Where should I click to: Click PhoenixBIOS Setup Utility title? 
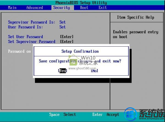81,3
